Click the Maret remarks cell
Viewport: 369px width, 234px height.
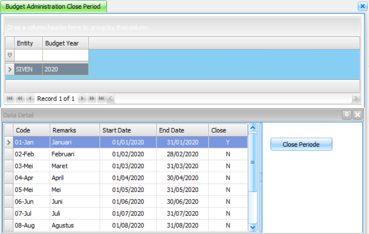tap(75, 166)
